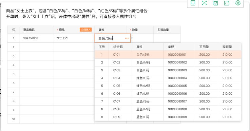This screenshot has height=131, width=250.
Task: Click the save floppy disk icon
Action: (x=215, y=3)
